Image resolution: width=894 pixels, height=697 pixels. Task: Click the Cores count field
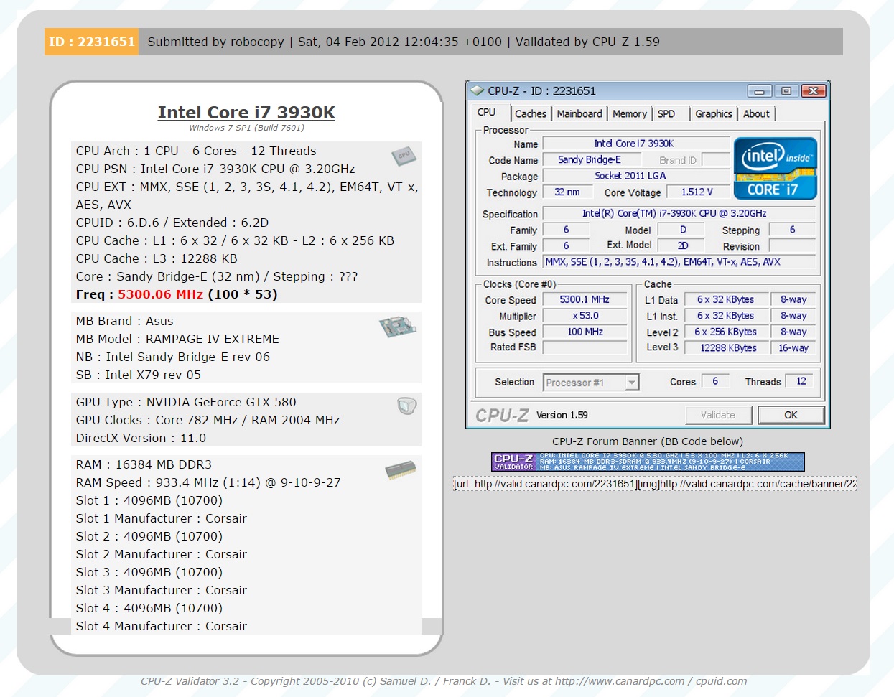coord(715,381)
